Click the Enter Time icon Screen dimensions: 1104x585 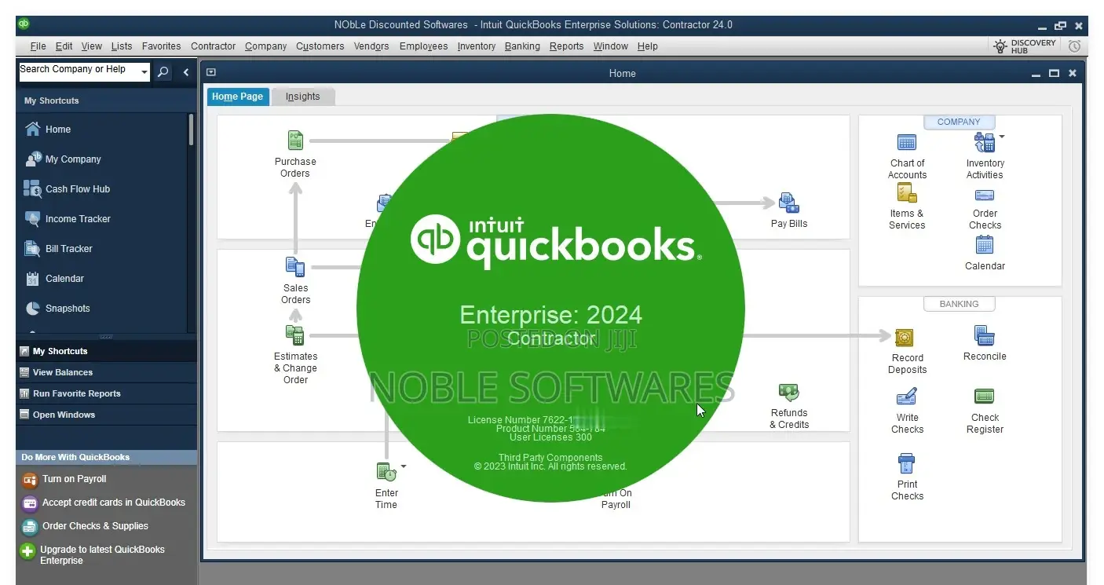pyautogui.click(x=386, y=472)
